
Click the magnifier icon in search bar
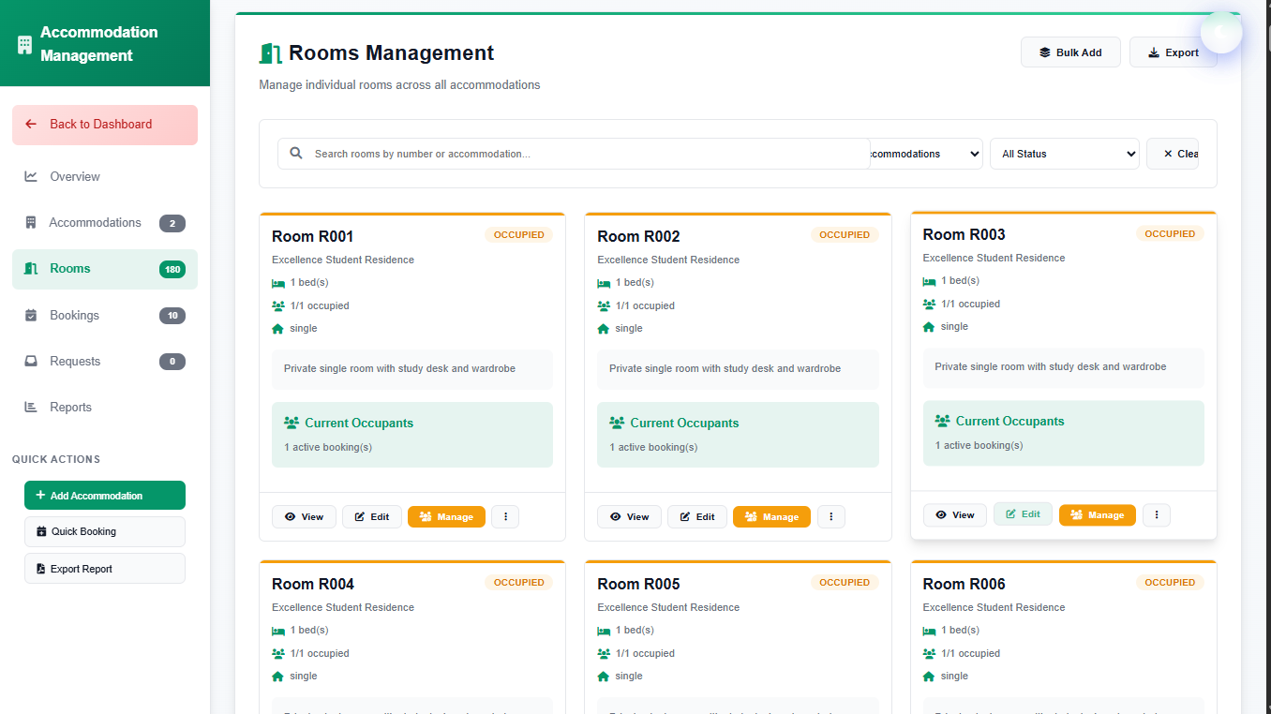pos(296,154)
